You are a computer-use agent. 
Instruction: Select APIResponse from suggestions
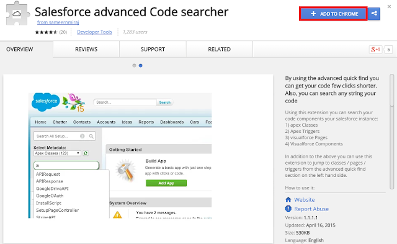(x=50, y=181)
